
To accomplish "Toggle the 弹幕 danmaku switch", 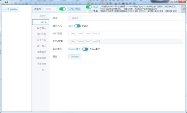I will click(x=89, y=11).
